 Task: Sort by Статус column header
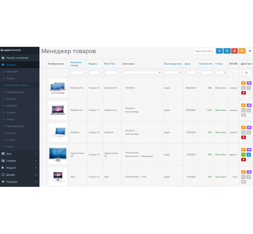(x=219, y=64)
